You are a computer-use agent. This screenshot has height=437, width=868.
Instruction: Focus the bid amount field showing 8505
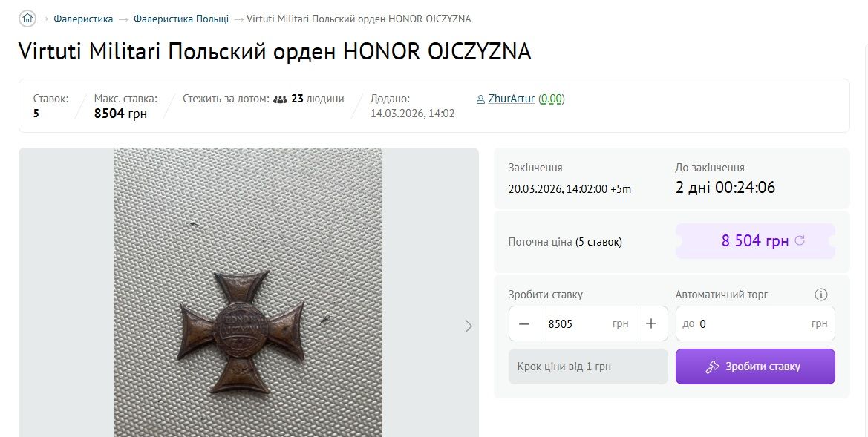(x=588, y=323)
